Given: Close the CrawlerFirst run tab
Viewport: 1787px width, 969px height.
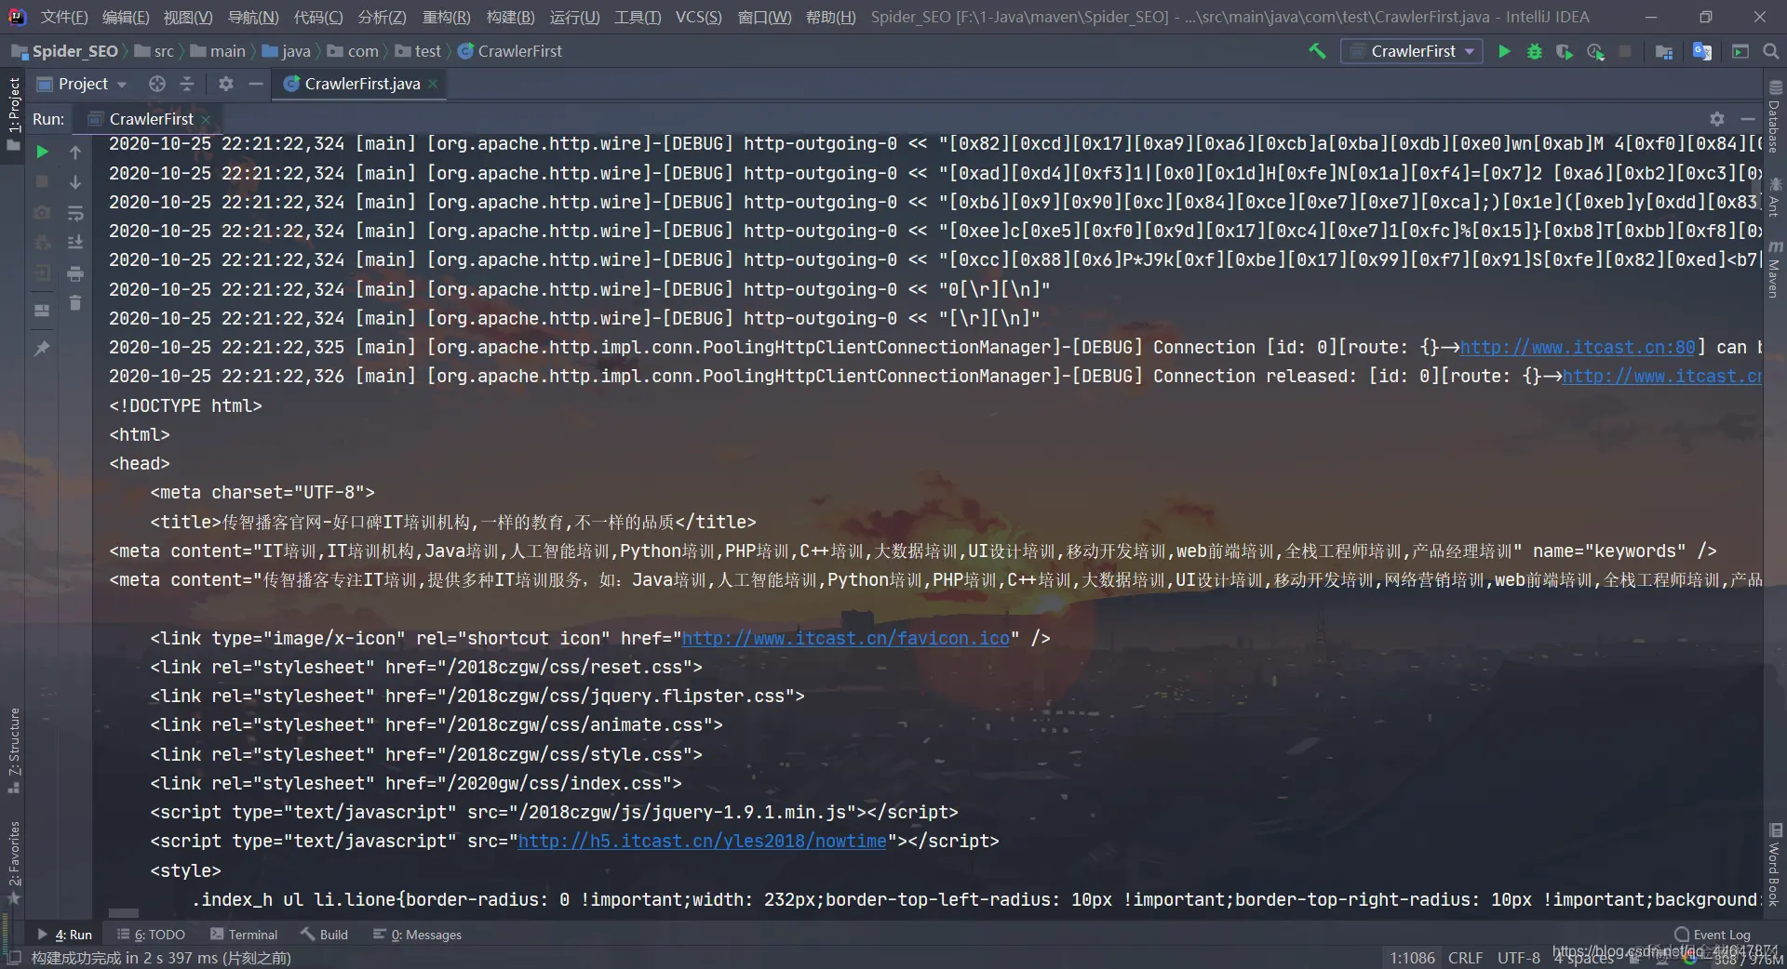Looking at the screenshot, I should tap(206, 119).
